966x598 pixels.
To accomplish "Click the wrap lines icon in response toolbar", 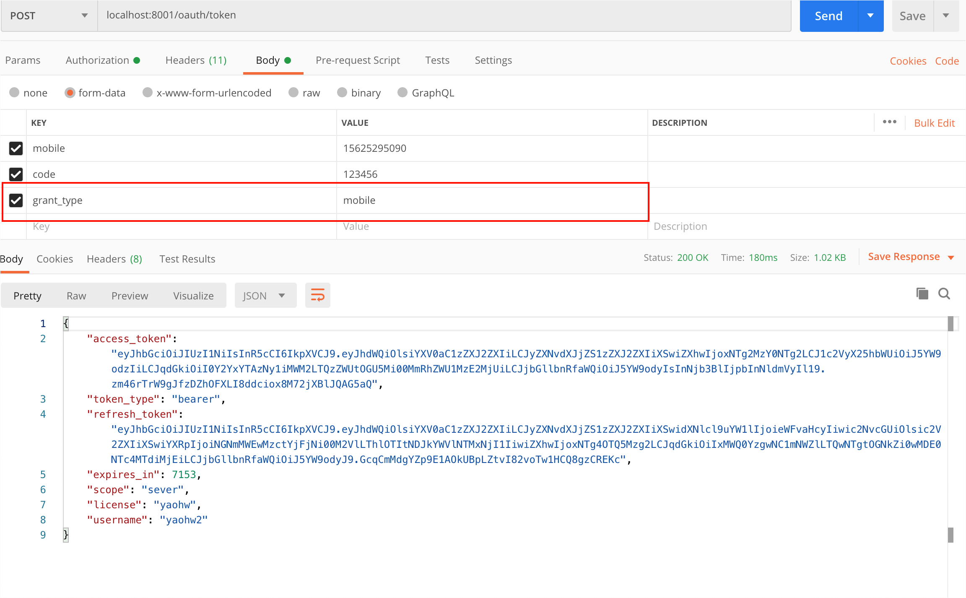I will pos(317,295).
